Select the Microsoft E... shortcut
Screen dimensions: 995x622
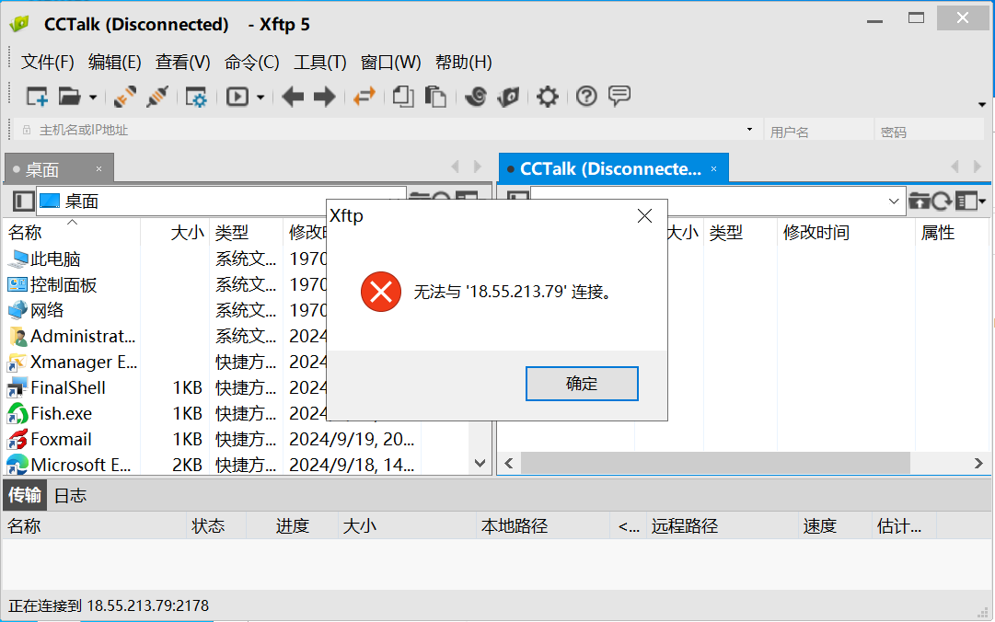81,465
